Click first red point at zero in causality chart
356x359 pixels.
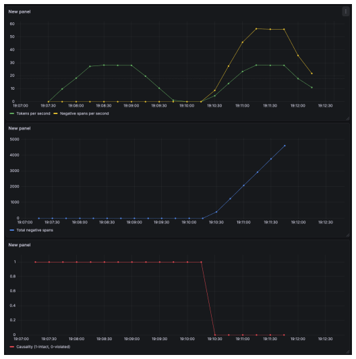[215, 335]
